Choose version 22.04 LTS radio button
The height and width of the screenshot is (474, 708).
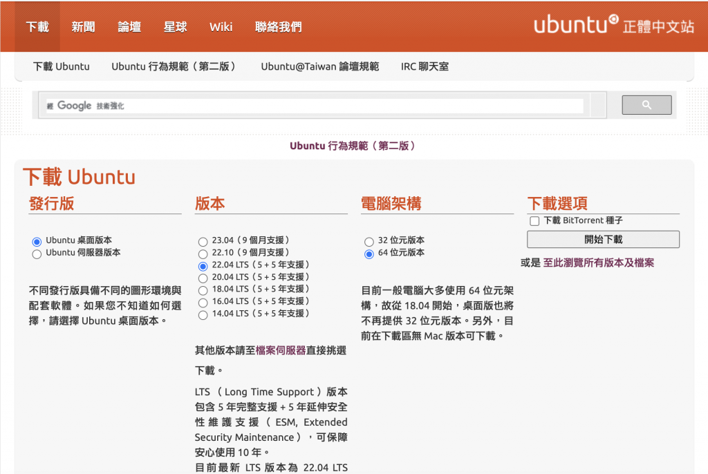[x=203, y=266]
